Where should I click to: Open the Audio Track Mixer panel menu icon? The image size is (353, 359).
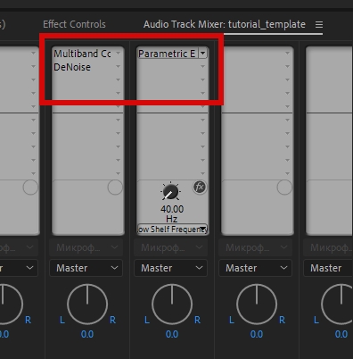[319, 24]
